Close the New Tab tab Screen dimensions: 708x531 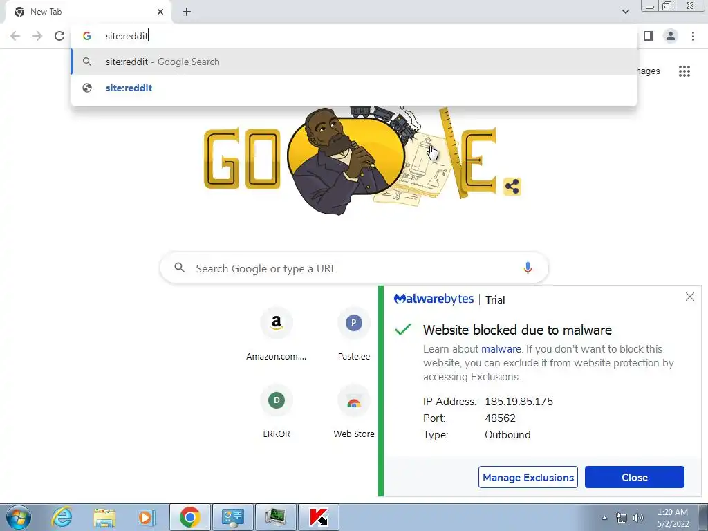click(x=160, y=12)
